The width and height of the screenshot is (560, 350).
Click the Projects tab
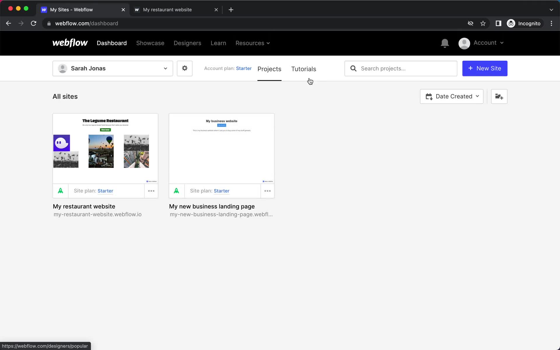pos(269,69)
